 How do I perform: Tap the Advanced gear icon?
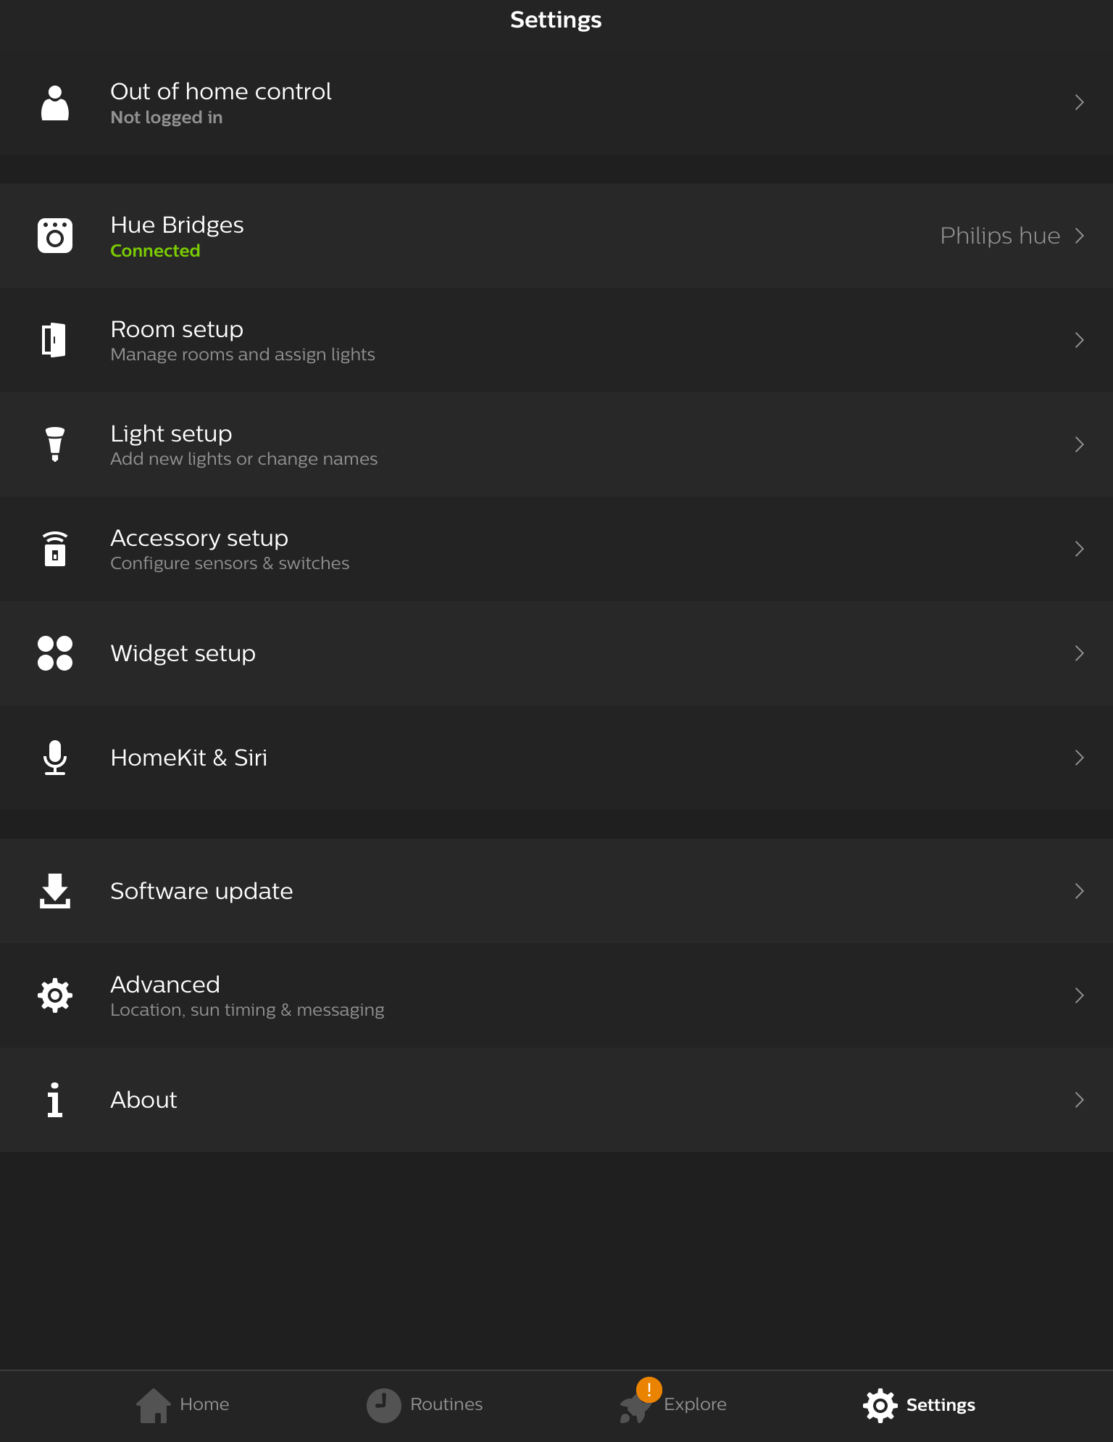pos(55,995)
